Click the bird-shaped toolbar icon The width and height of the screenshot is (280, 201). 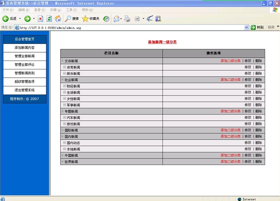150,18
